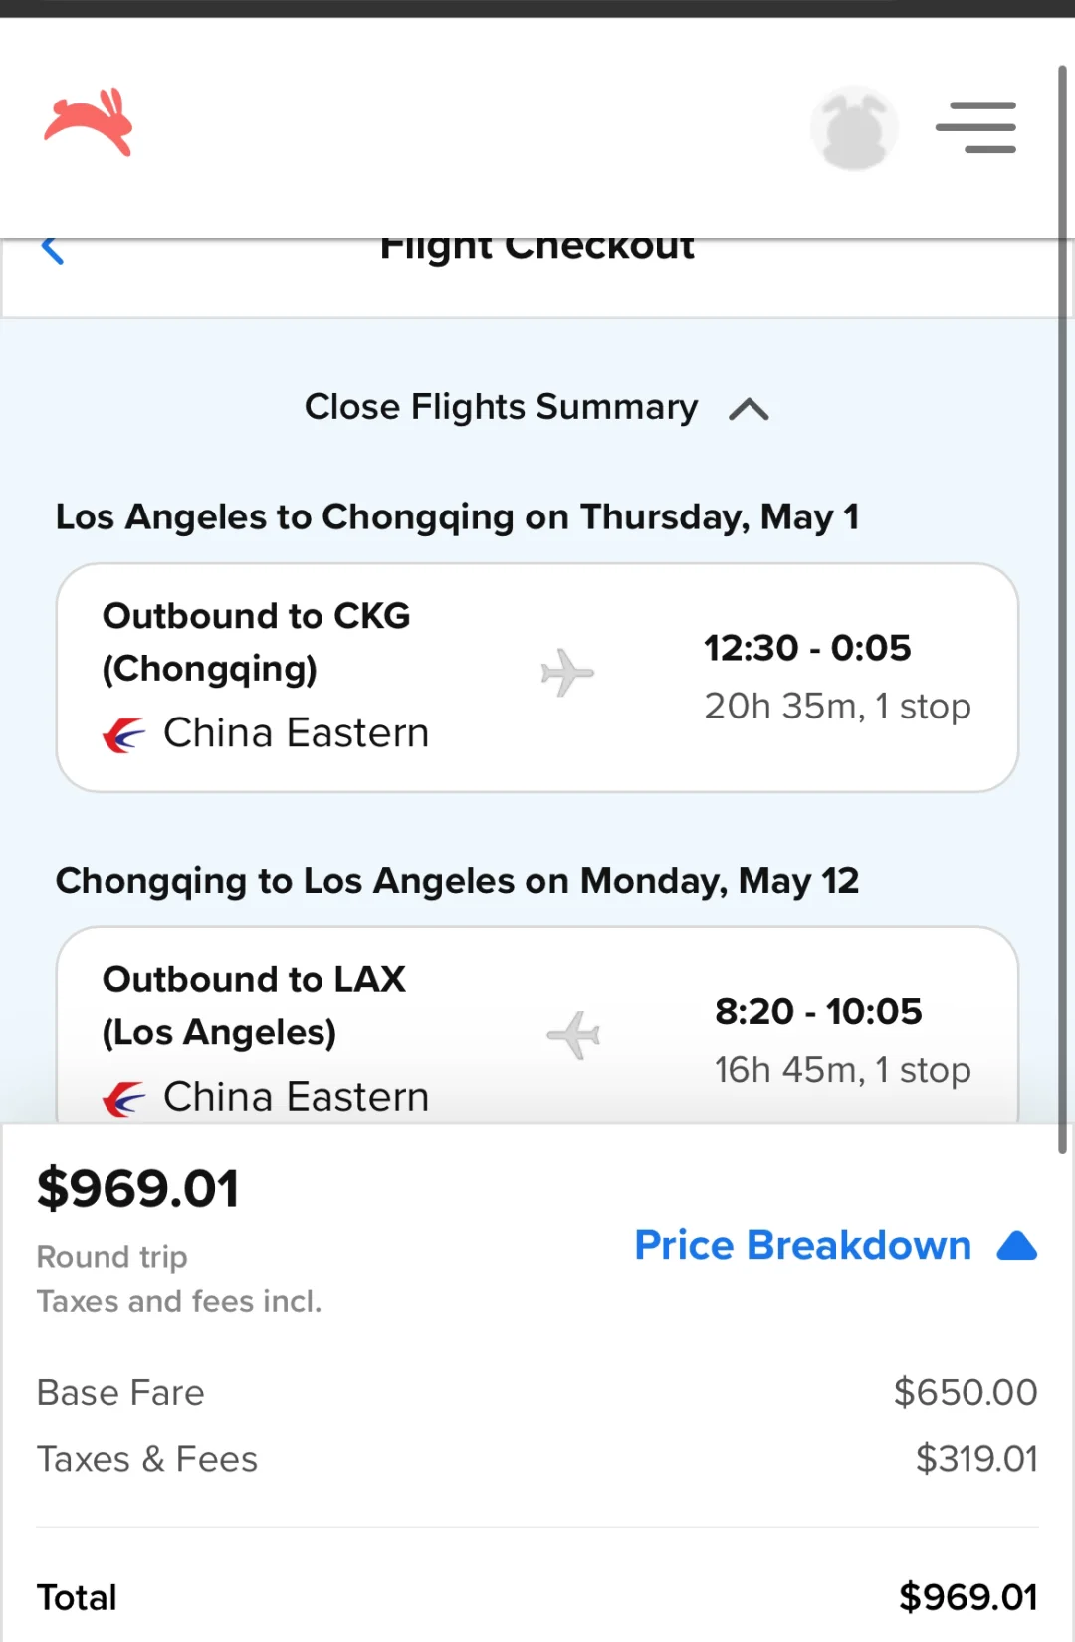Click the China Eastern logo for LAX flight
Image resolution: width=1075 pixels, height=1642 pixels.
[124, 1098]
